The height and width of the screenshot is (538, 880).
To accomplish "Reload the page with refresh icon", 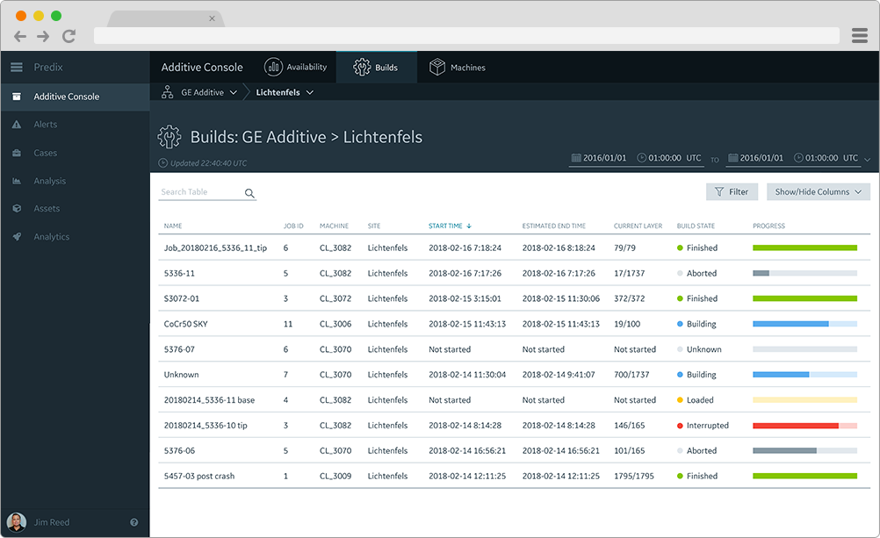I will (69, 37).
